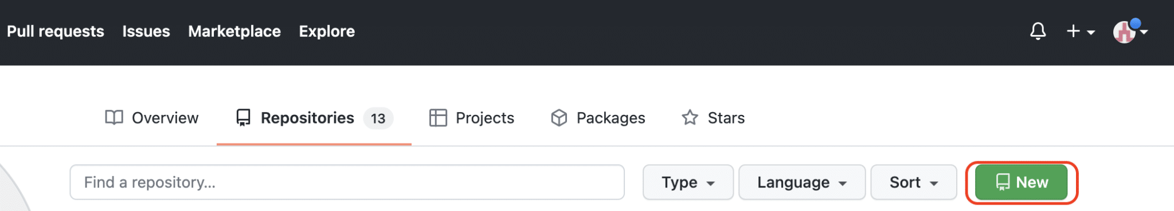Create a repository with the New button
This screenshot has height=211, width=1174.
pyautogui.click(x=1022, y=182)
